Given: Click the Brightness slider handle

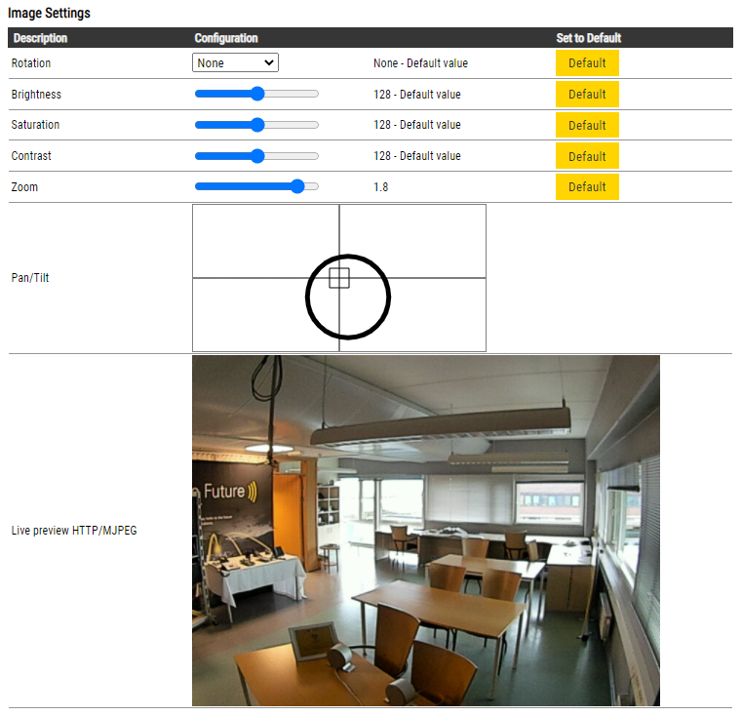Looking at the screenshot, I should click(x=257, y=94).
